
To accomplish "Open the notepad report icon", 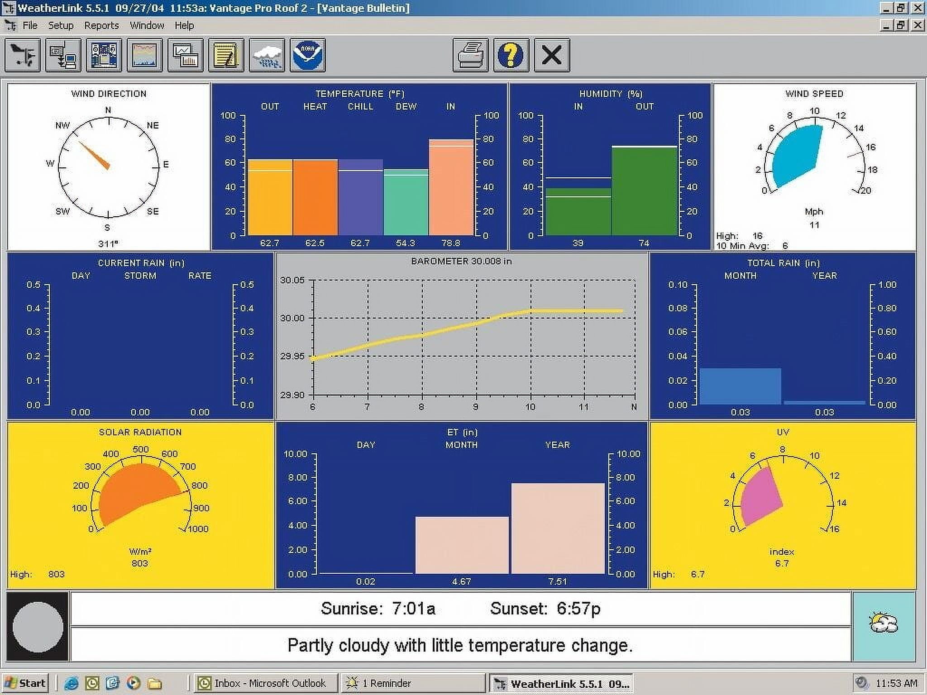I will [x=225, y=55].
